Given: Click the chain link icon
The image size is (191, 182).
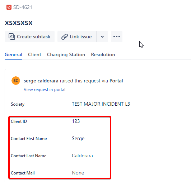Looking at the screenshot, I should pyautogui.click(x=64, y=37).
